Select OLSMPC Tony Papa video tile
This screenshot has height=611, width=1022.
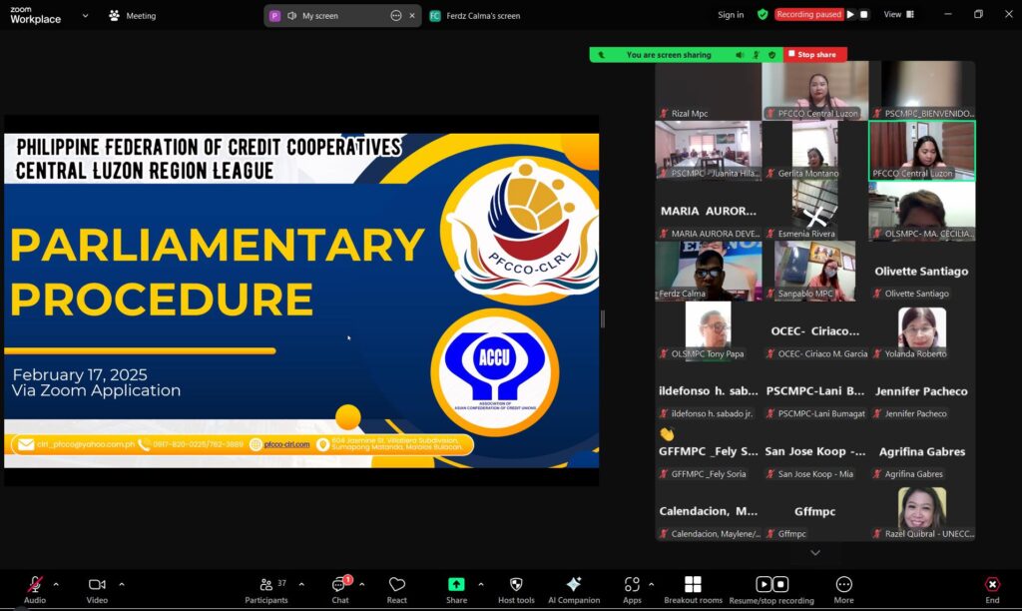pyautogui.click(x=708, y=330)
